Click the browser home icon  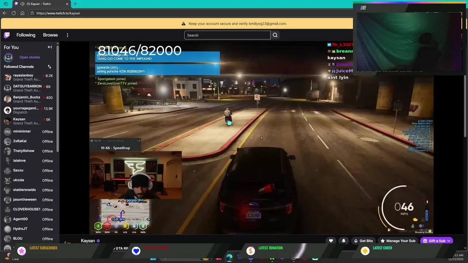[x=22, y=13]
